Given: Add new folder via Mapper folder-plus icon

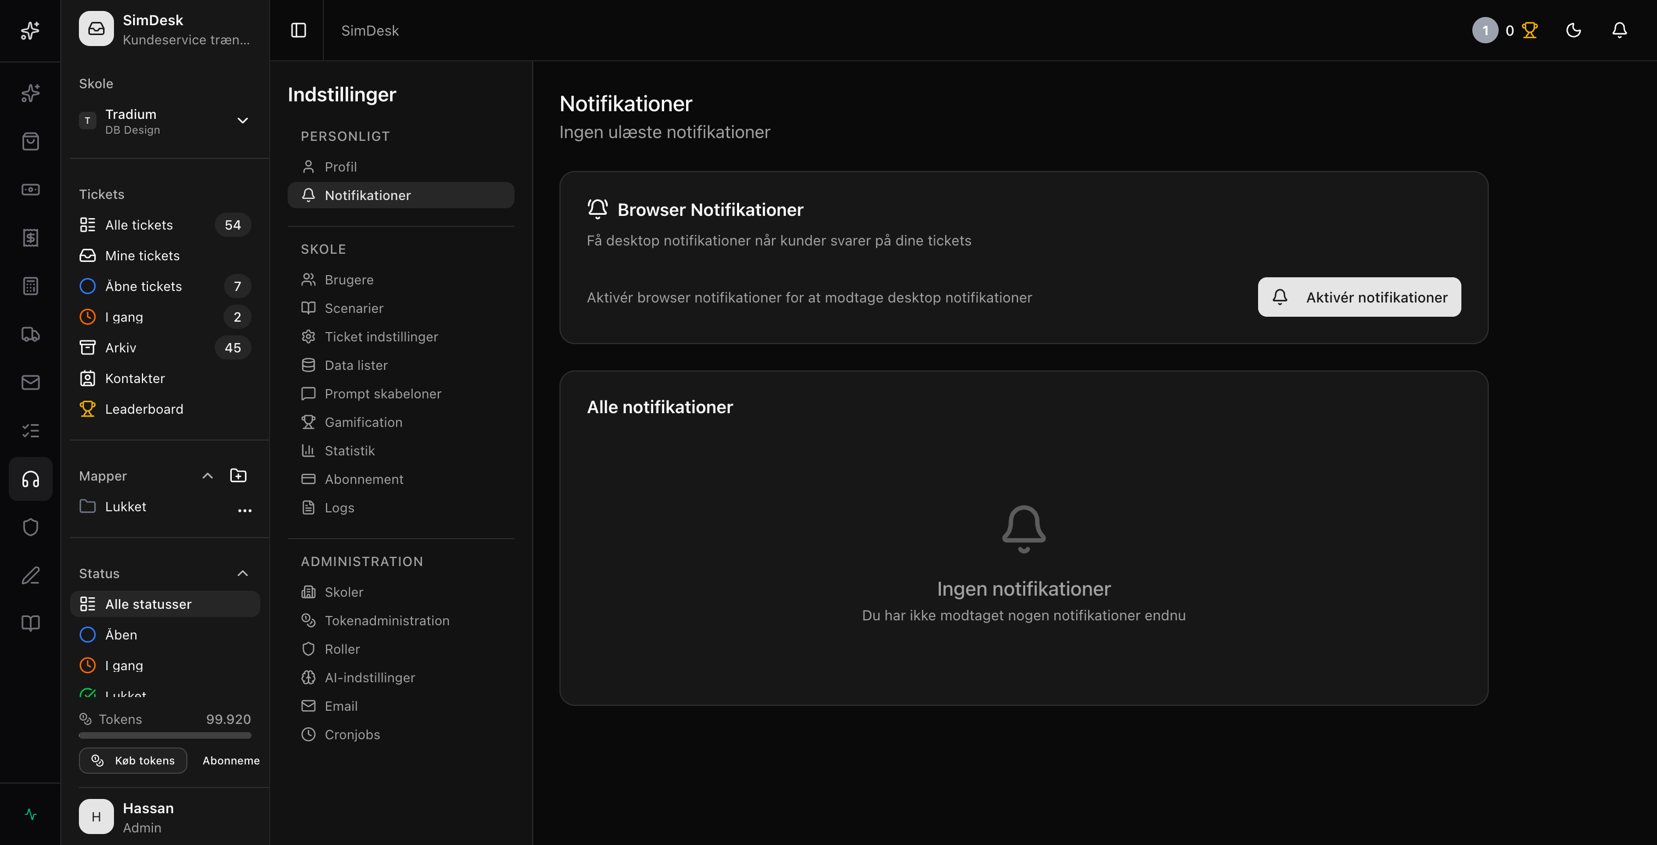Looking at the screenshot, I should (x=238, y=476).
